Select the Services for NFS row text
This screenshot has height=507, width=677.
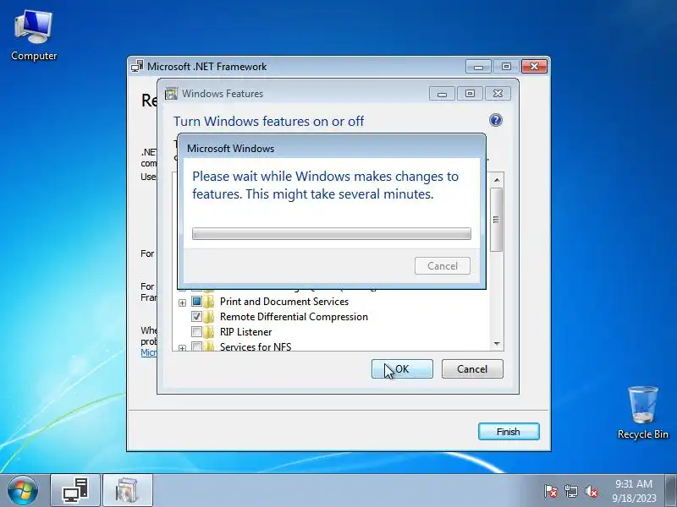coord(256,346)
